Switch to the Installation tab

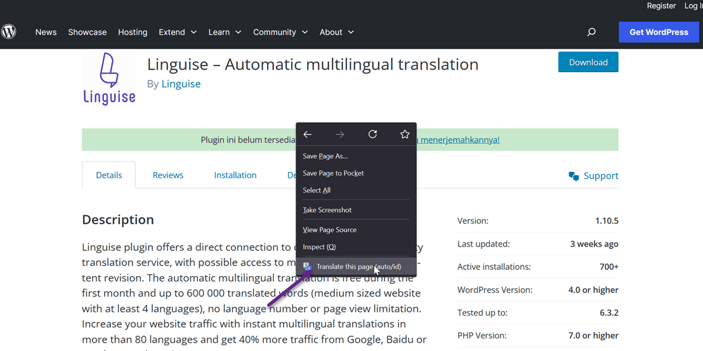pos(235,175)
